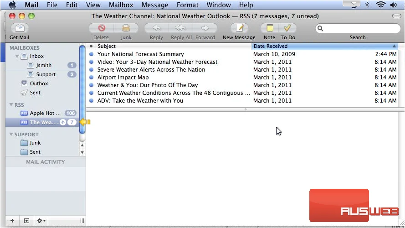Open the gear action menu
405x228 pixels.
41,221
